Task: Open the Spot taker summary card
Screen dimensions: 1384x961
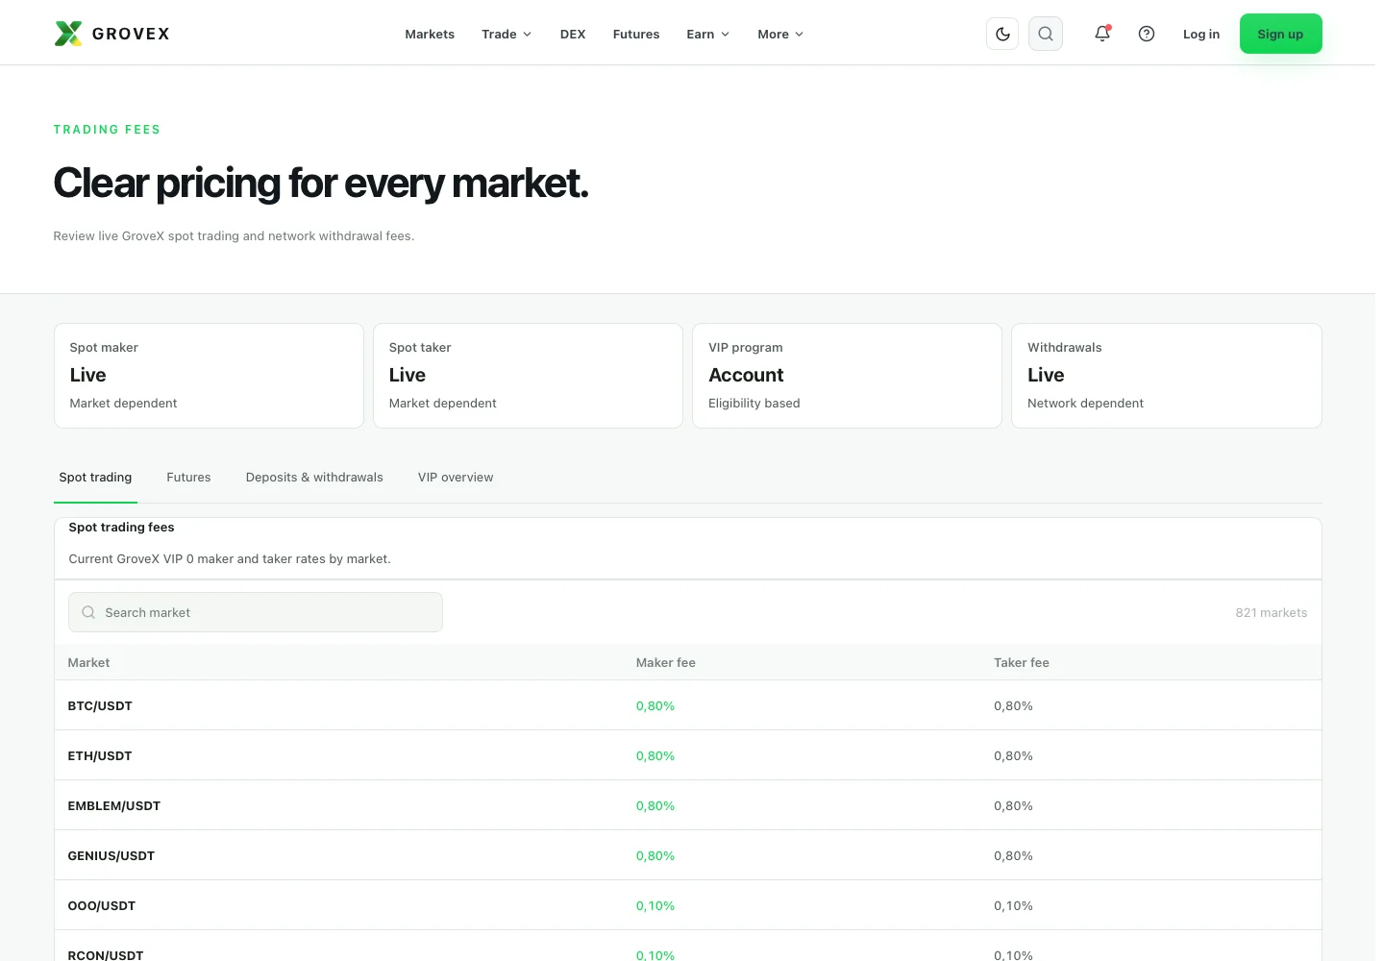Action: (528, 376)
